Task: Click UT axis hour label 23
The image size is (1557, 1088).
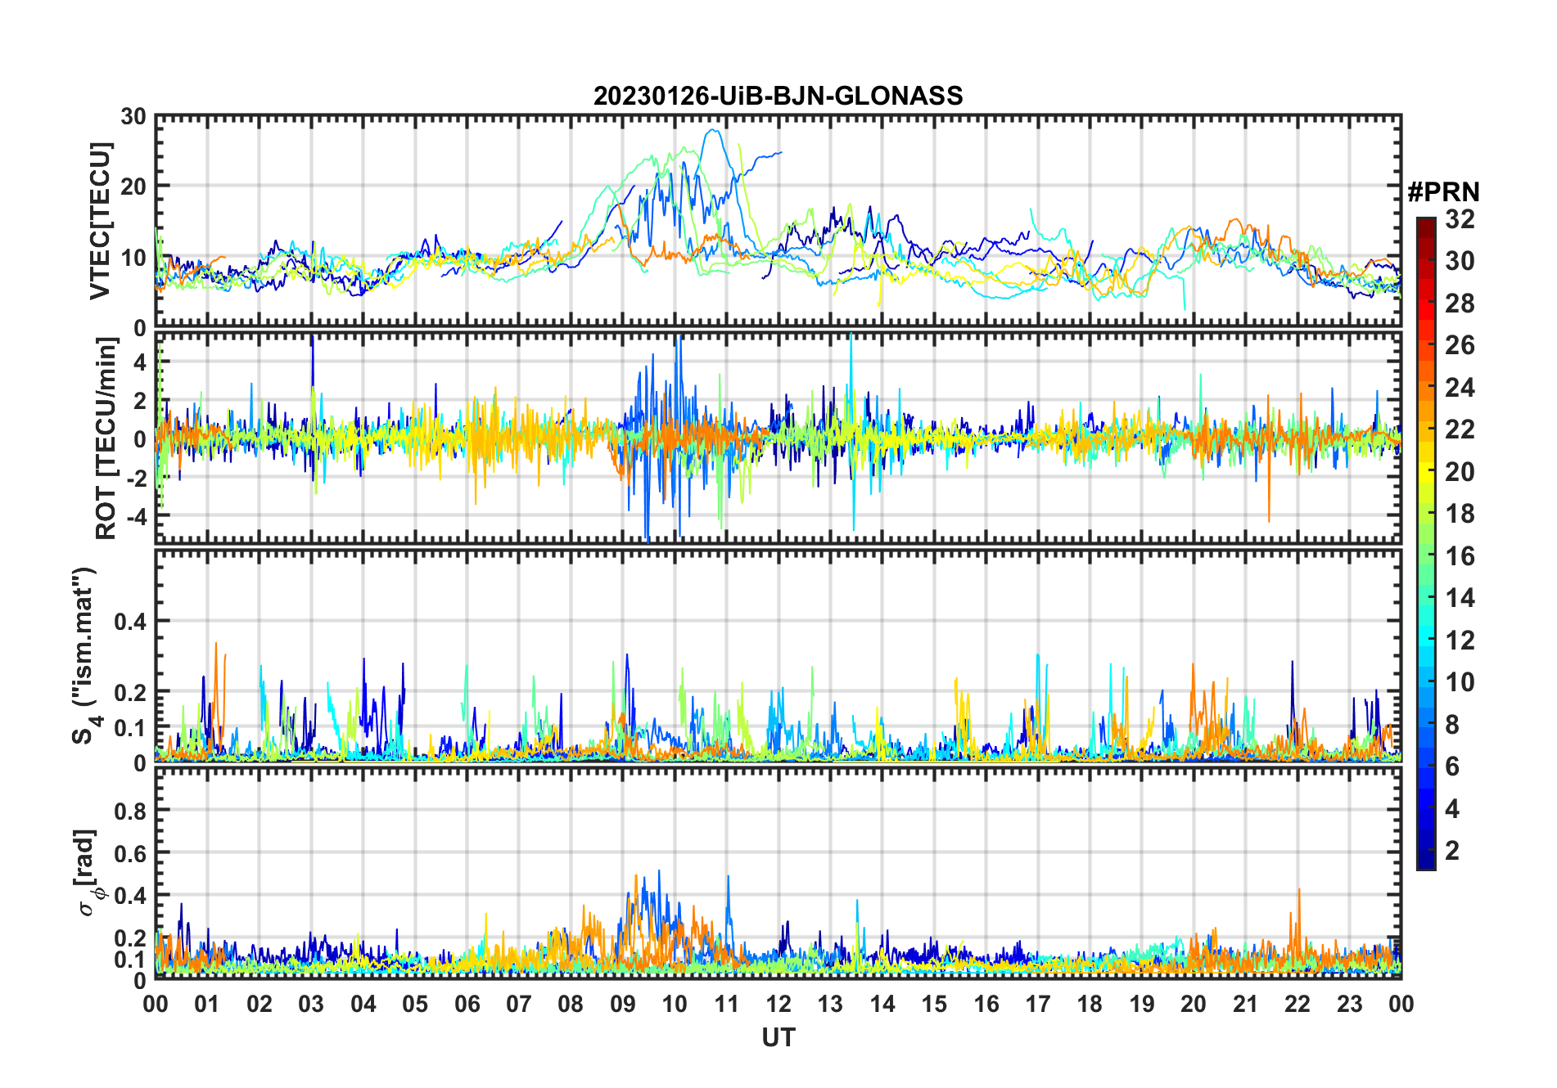Action: 1350,1004
